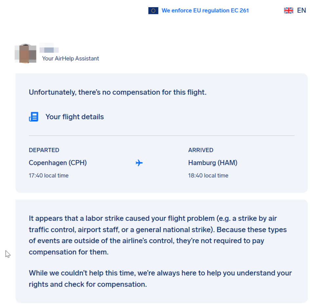
Task: Click the EU flag icon
Action: tap(153, 10)
